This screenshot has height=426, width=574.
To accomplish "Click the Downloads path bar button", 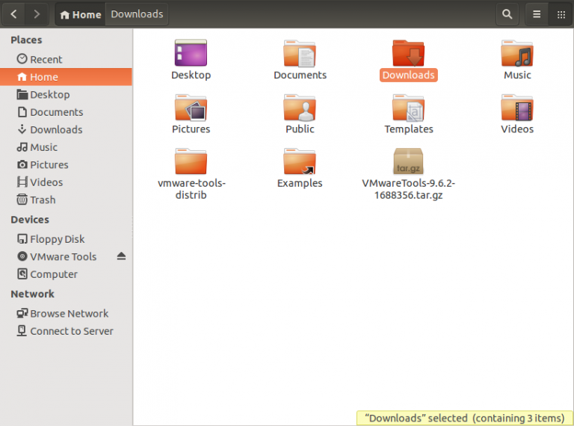I will 137,14.
